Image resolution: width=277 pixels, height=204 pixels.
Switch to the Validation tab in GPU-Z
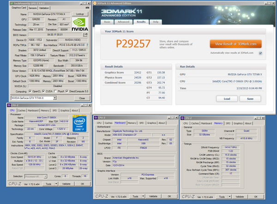pos(44,8)
